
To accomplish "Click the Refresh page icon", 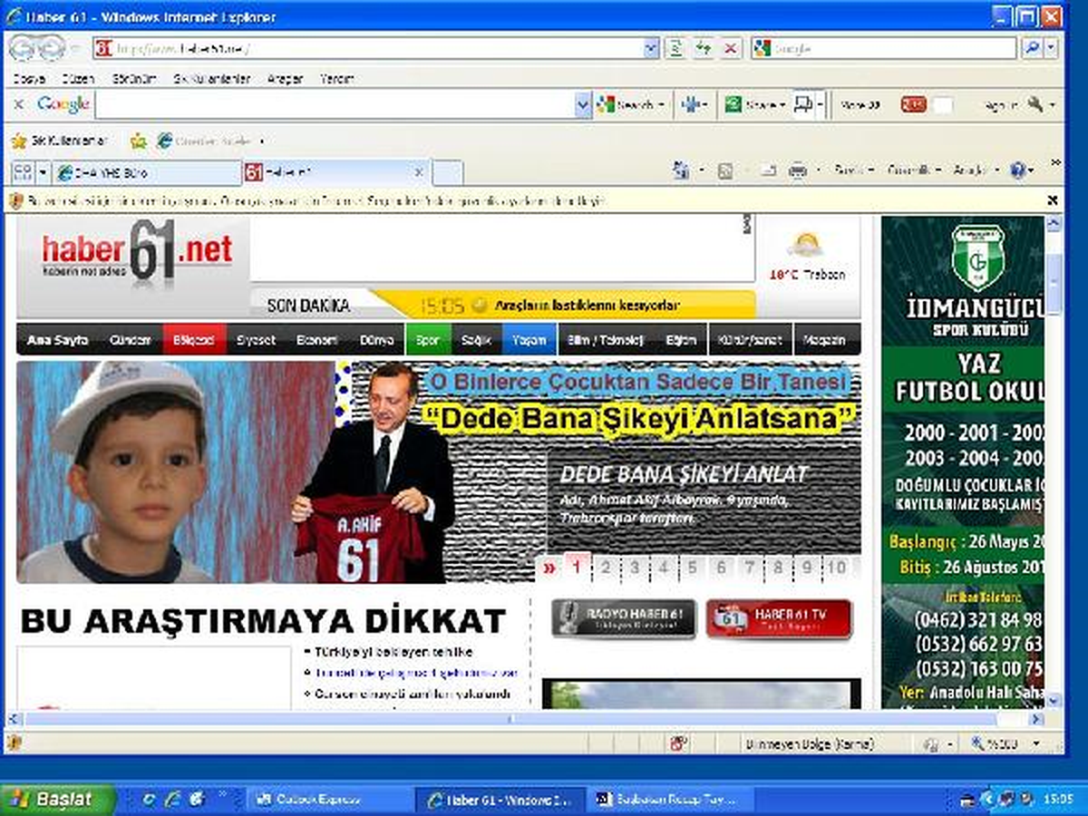I will tap(703, 48).
